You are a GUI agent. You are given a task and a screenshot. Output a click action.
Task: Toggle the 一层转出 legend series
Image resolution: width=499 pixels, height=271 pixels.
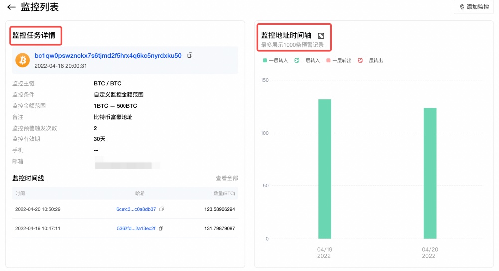(339, 60)
